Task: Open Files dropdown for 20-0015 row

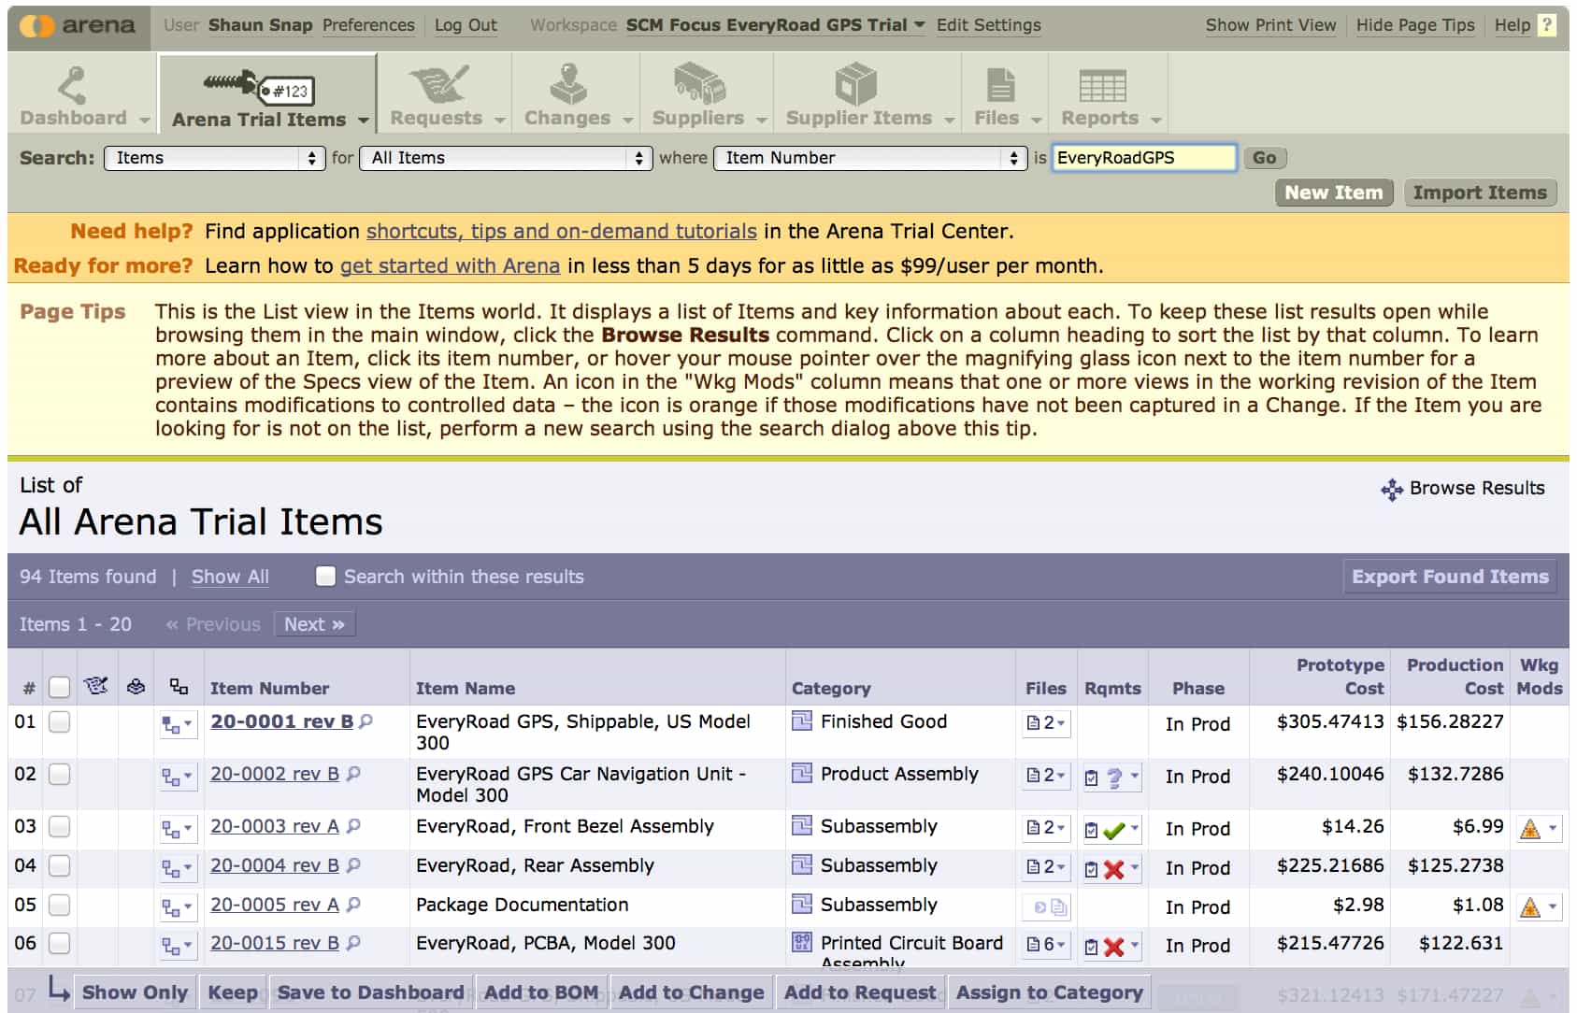Action: point(1047,945)
